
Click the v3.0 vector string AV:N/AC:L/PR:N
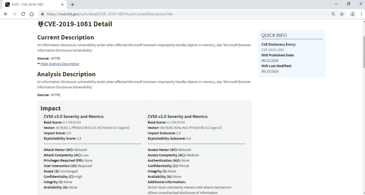[84, 128]
